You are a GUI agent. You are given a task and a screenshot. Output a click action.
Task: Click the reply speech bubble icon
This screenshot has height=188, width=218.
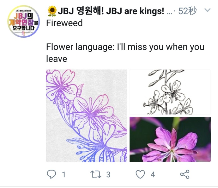51,174
